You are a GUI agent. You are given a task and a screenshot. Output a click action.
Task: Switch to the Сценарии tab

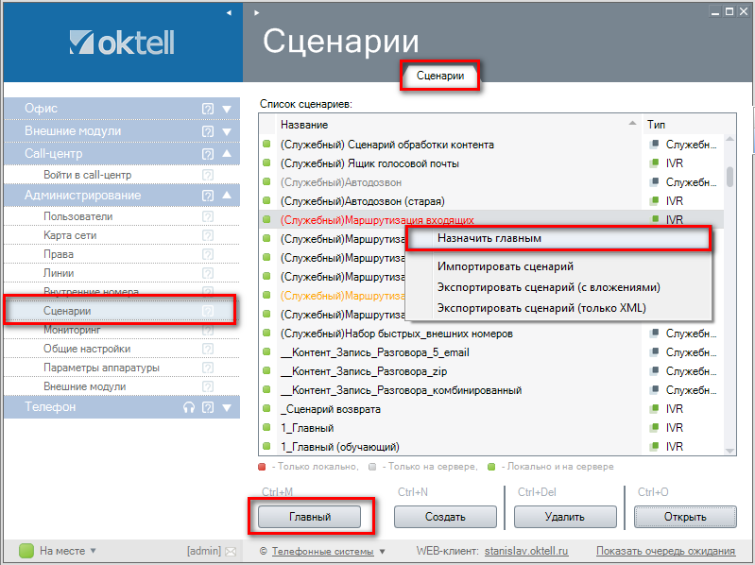click(x=440, y=76)
